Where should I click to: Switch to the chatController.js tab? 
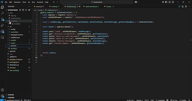pyautogui.click(x=91, y=6)
